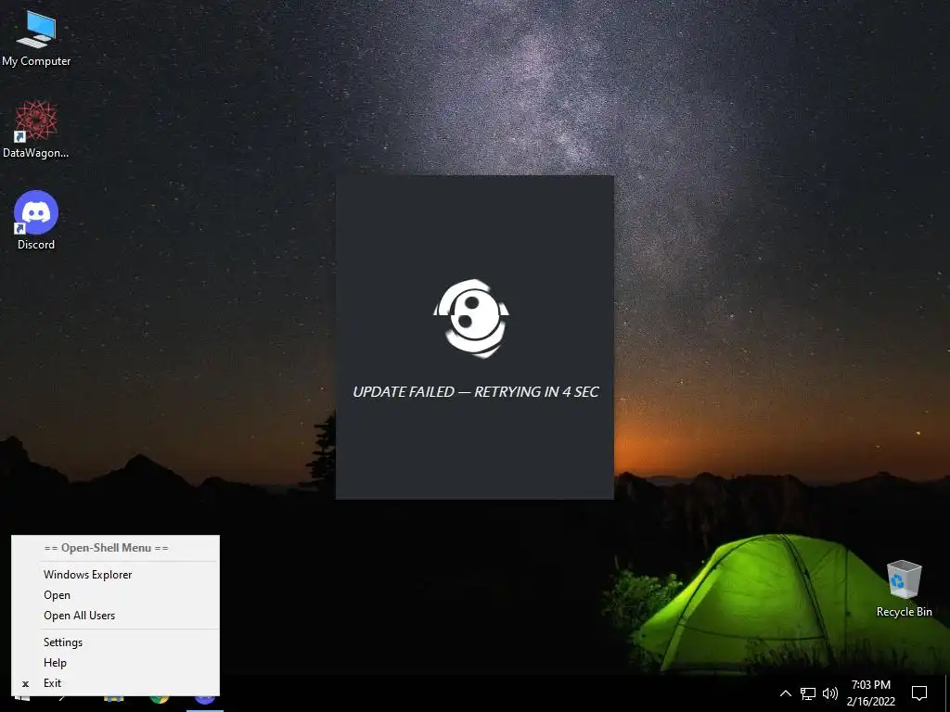The image size is (950, 712).
Task: Choose Windows Explorer in Open-Shell menu
Action: click(115, 575)
